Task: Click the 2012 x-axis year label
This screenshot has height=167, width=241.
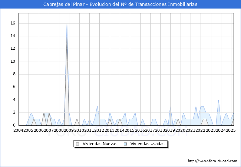Action: pyautogui.click(x=99, y=130)
